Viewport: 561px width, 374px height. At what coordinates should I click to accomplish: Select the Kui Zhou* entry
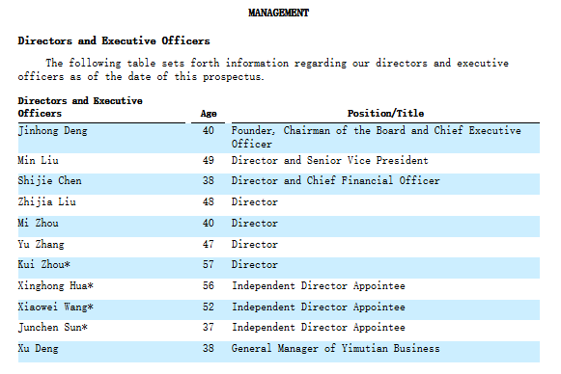(x=44, y=265)
